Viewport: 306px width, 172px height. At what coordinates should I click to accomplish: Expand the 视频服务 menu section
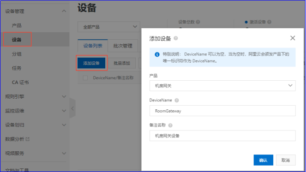click(64, 154)
